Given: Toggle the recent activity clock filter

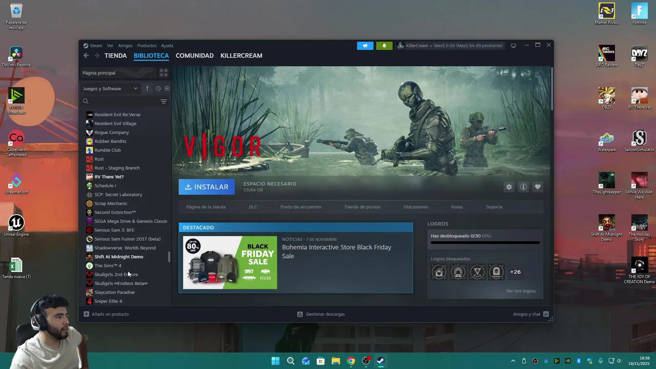Looking at the screenshot, I should click(158, 88).
